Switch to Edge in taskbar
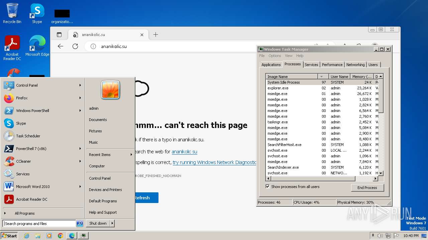Screen dimensions: 428x240 [72, 236]
